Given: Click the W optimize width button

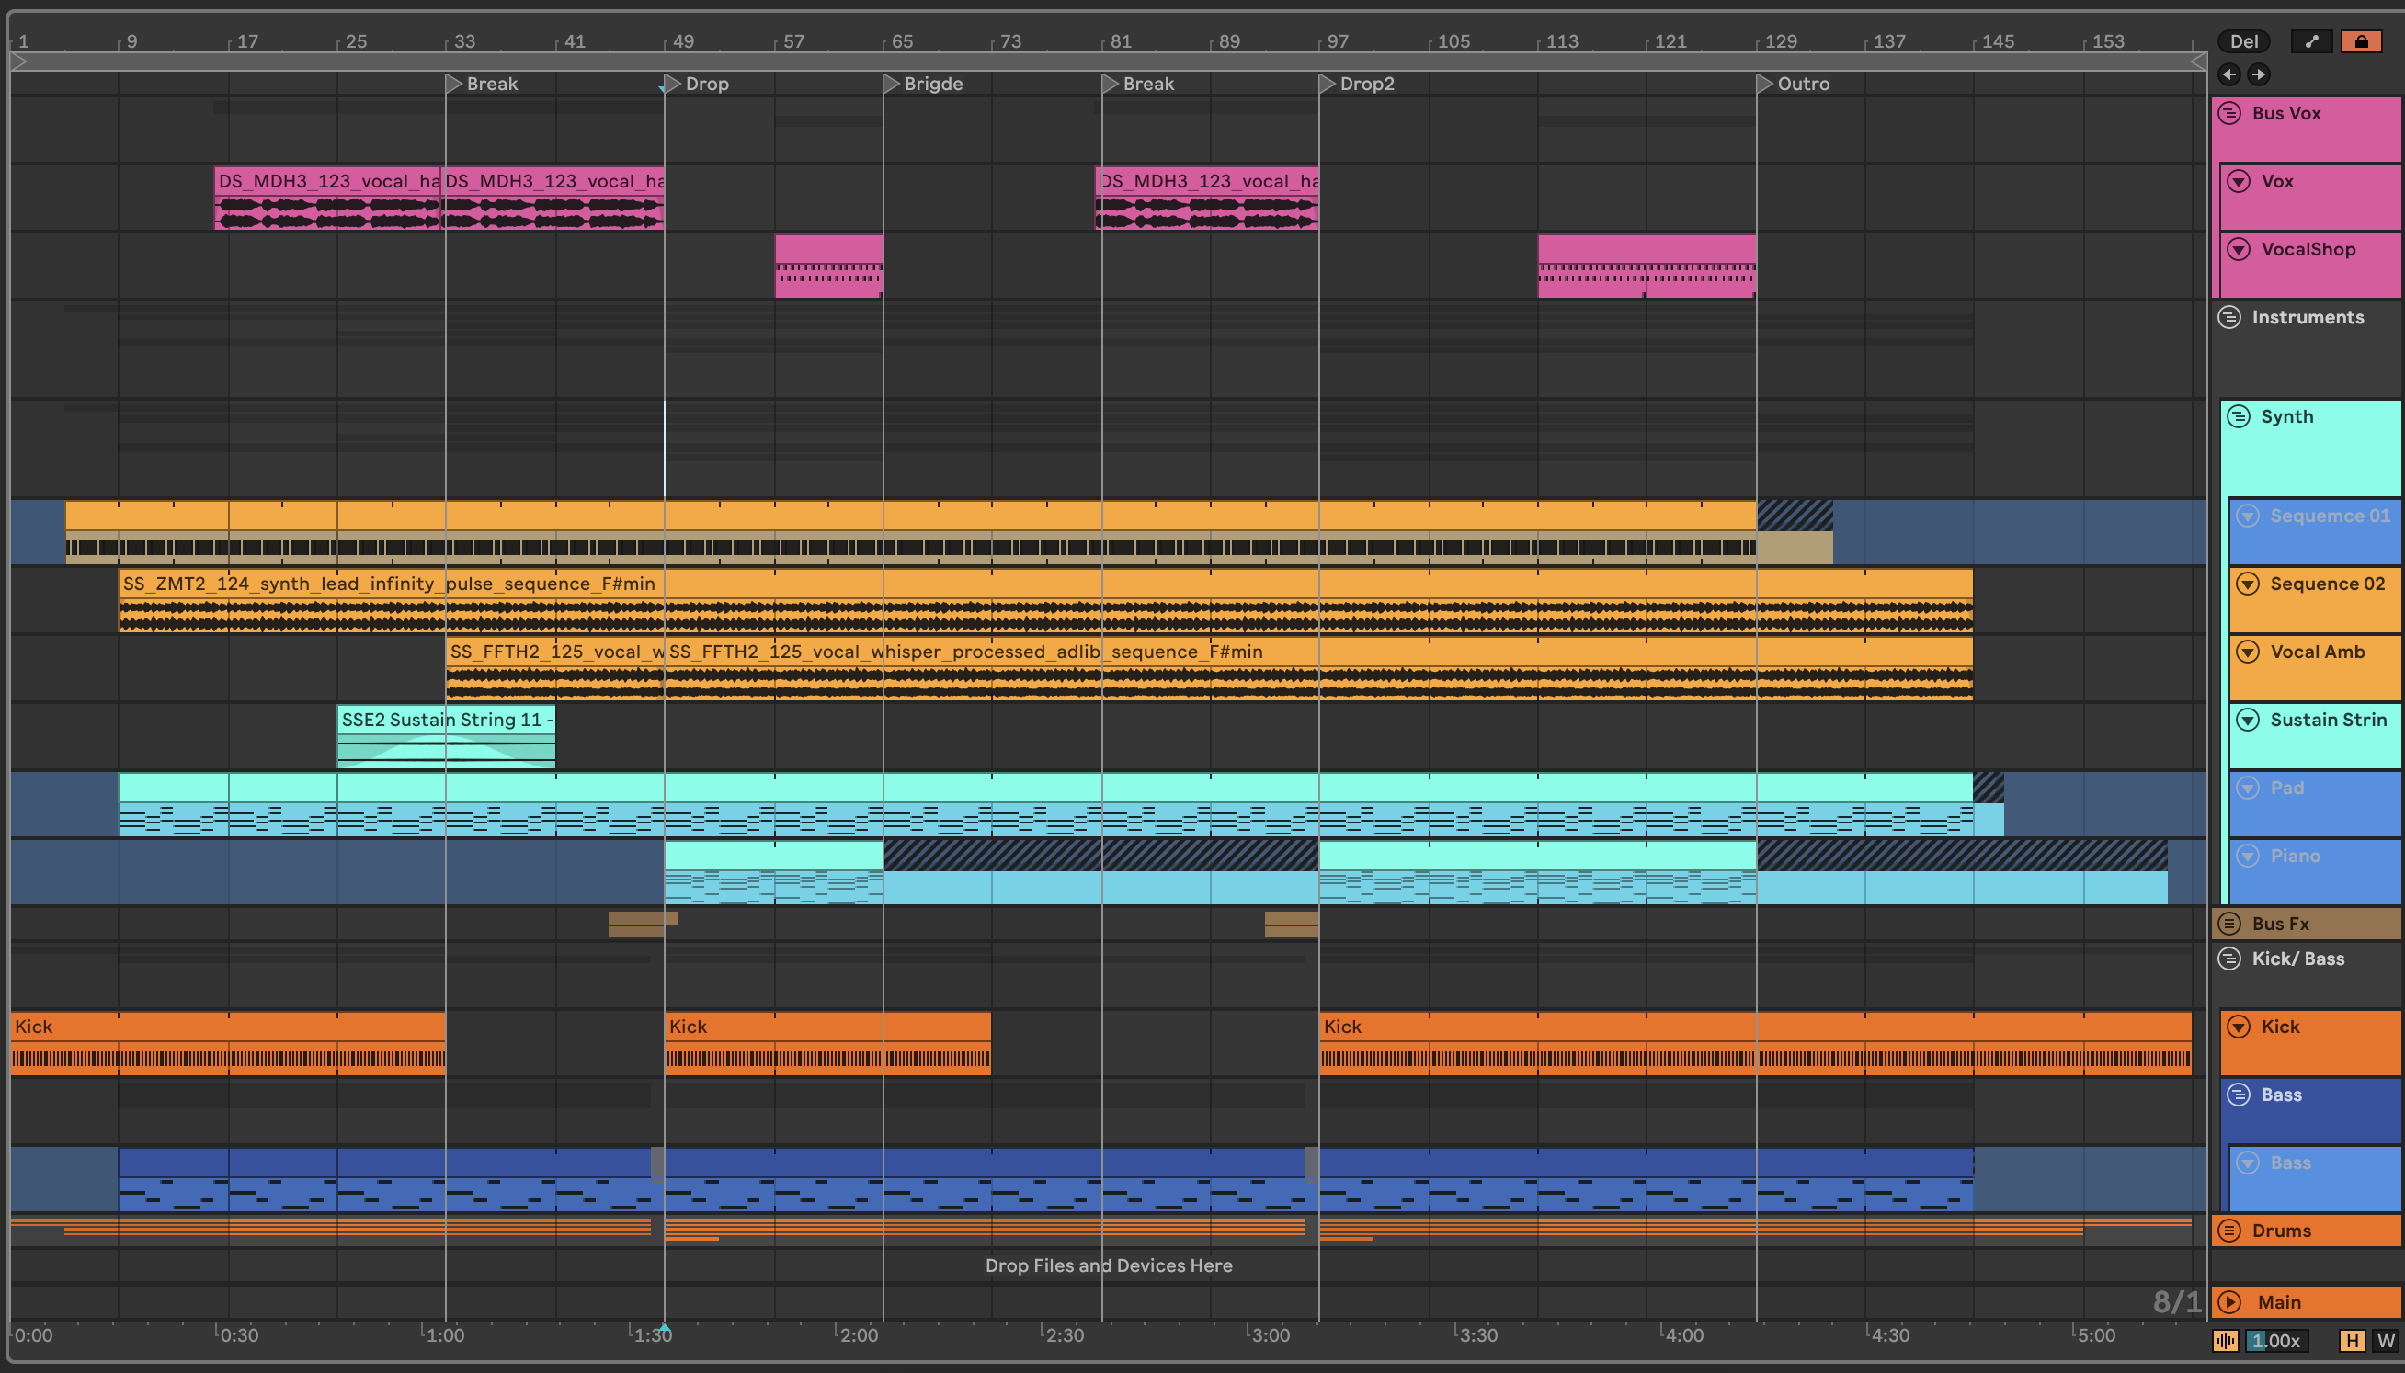Looking at the screenshot, I should click(x=2386, y=1340).
